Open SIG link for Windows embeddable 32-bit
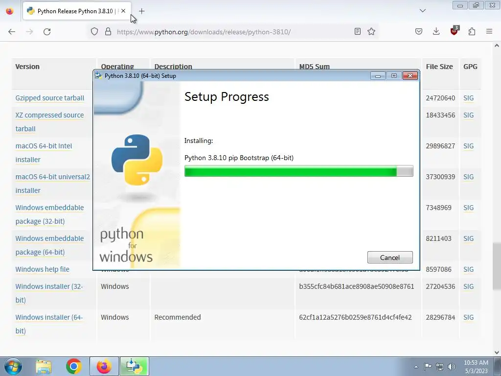Image resolution: width=501 pixels, height=376 pixels. pyautogui.click(x=468, y=208)
